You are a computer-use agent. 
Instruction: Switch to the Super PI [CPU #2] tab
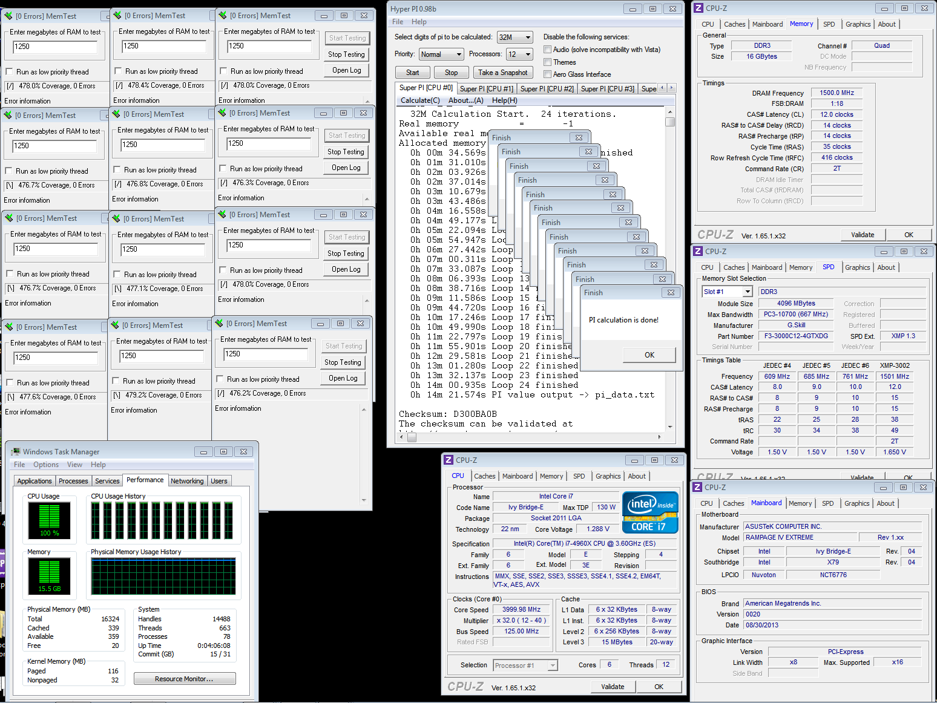(547, 88)
